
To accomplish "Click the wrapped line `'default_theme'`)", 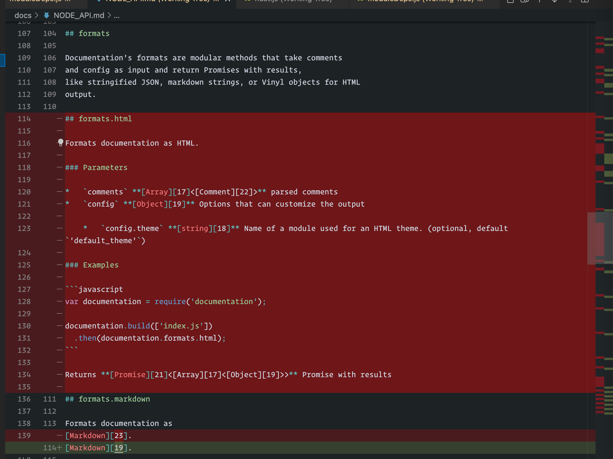I will (x=105, y=241).
